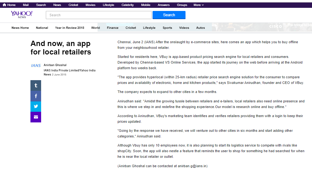This screenshot has height=170, width=312.
Task: Click paragraph starting '"The app provides hyperlocal'
Action: [211, 80]
